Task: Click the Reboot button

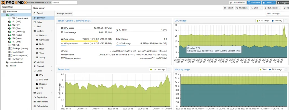Action: click(229, 8)
